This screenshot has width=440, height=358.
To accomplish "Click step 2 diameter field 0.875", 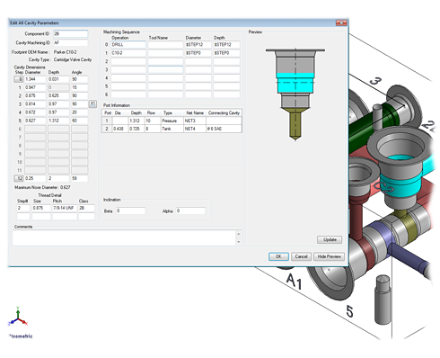I will [x=35, y=95].
